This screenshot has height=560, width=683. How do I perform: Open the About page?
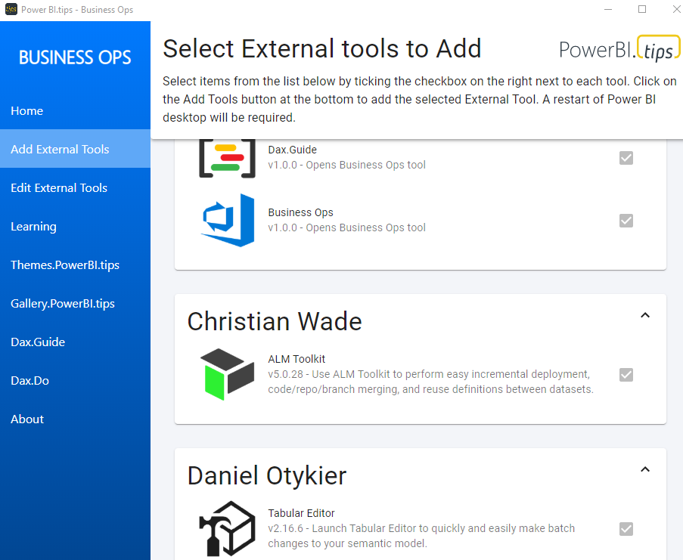[76, 419]
